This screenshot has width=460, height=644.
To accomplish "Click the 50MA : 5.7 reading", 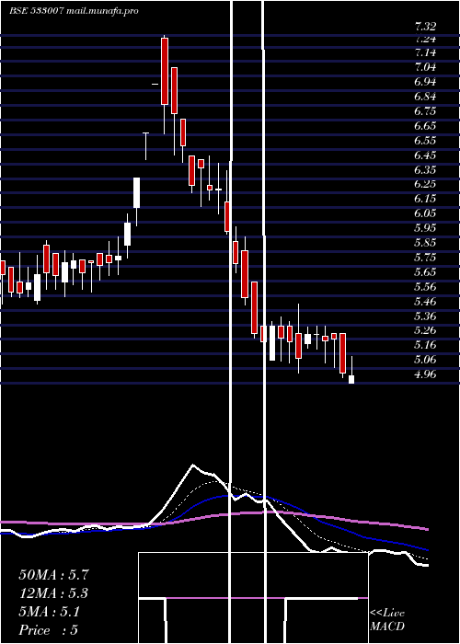I will (53, 575).
